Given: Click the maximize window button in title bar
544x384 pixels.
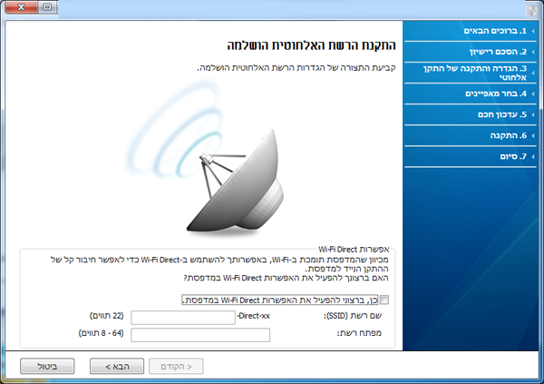Looking at the screenshot, I should click(x=46, y=6).
